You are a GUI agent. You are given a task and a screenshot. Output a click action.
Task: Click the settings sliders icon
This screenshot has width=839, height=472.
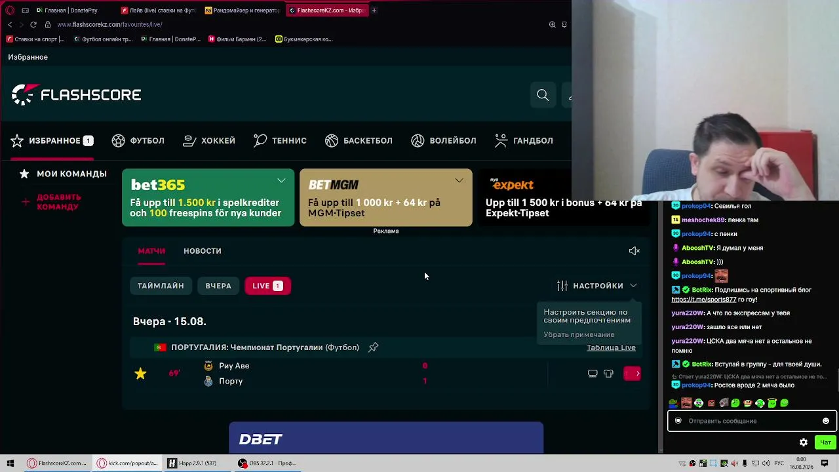pos(562,286)
